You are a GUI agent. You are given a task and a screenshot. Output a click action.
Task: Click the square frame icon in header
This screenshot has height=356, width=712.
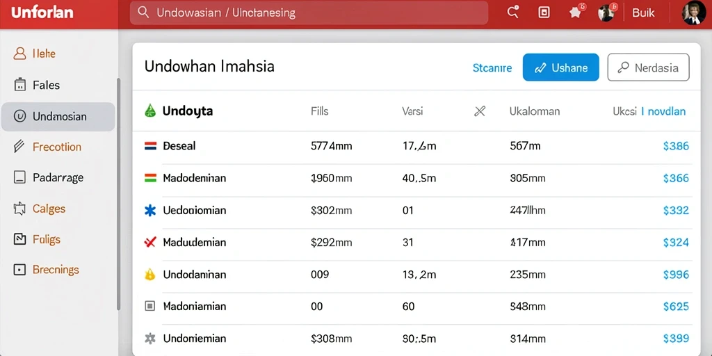coord(544,13)
